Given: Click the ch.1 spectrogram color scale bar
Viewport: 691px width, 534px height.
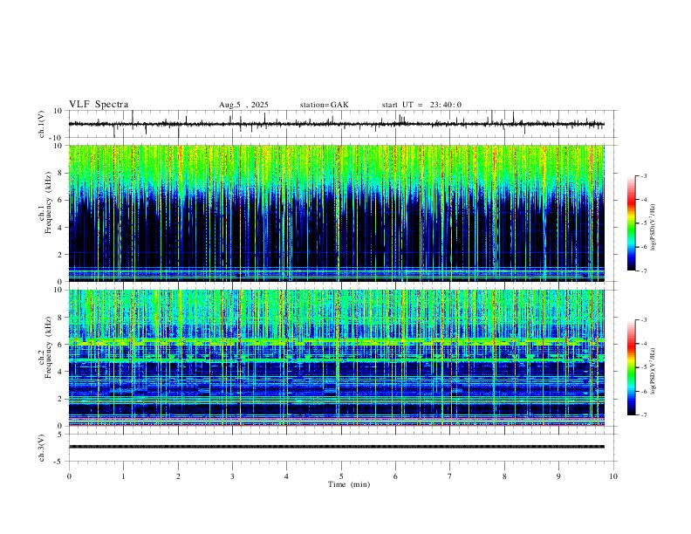Looking at the screenshot, I should (x=631, y=223).
